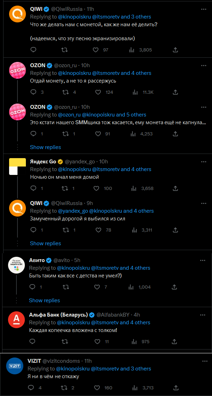The image size is (212, 396).
Task: Retweet OZON's "Отдай монету" tweet
Action: pos(64,92)
